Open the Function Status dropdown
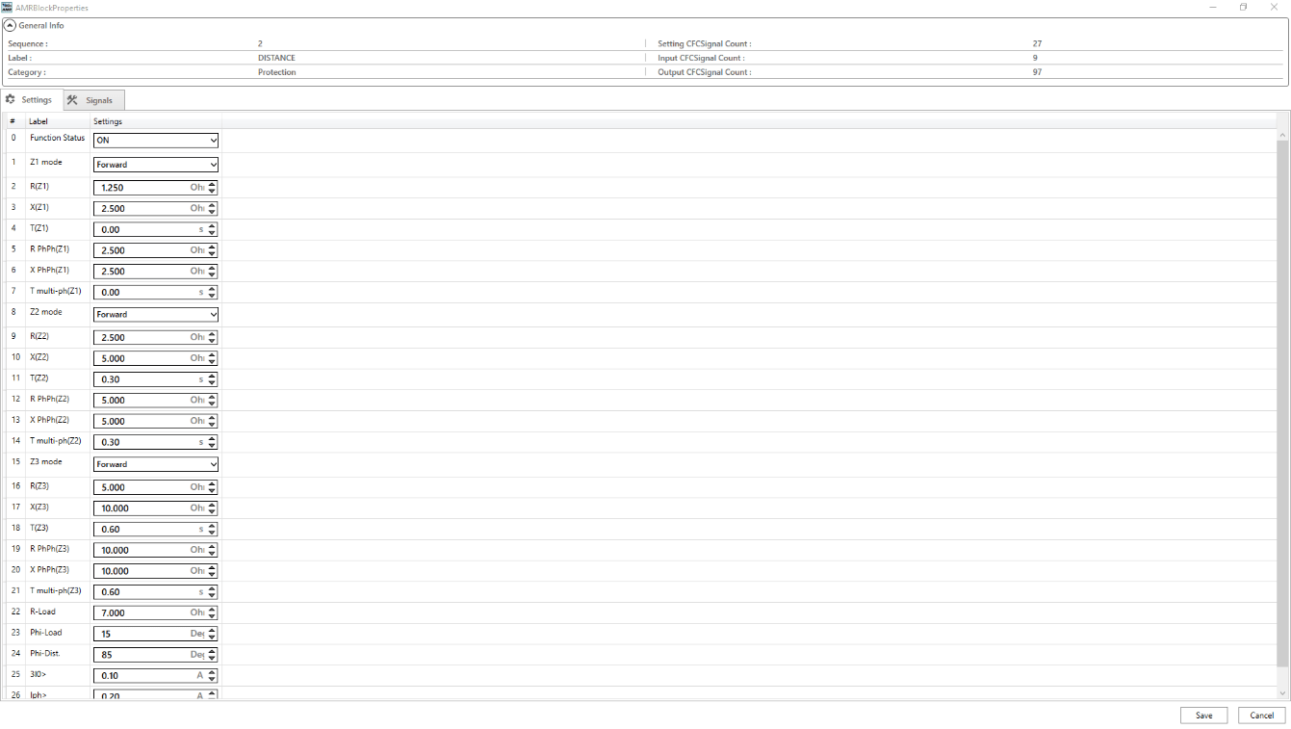1291x729 pixels. coord(156,141)
